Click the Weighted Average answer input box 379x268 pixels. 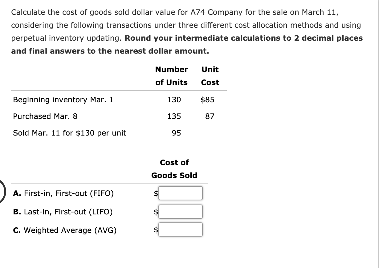180,229
